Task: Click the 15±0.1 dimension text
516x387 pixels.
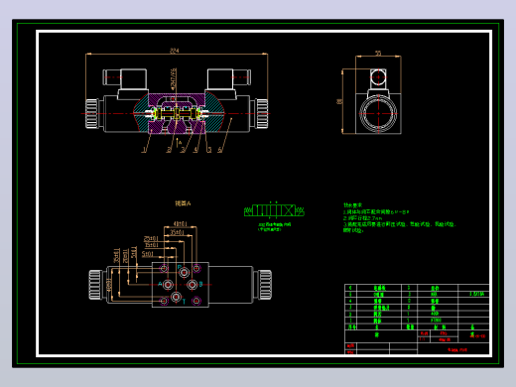Action: pyautogui.click(x=152, y=245)
